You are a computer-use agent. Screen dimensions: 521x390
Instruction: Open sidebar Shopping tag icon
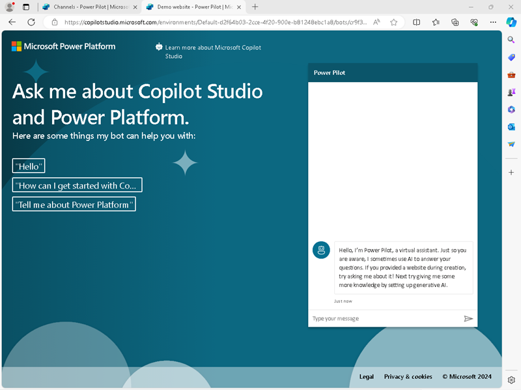pyautogui.click(x=511, y=57)
